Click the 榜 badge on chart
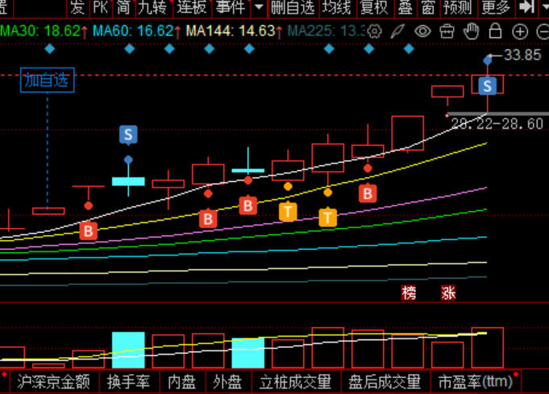The image size is (549, 394). tap(410, 292)
